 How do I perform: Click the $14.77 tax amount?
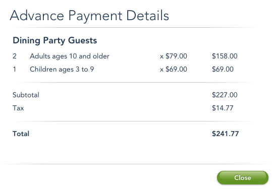[x=223, y=108]
